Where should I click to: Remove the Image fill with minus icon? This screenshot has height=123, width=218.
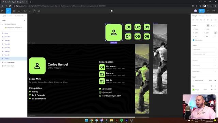[215, 90]
